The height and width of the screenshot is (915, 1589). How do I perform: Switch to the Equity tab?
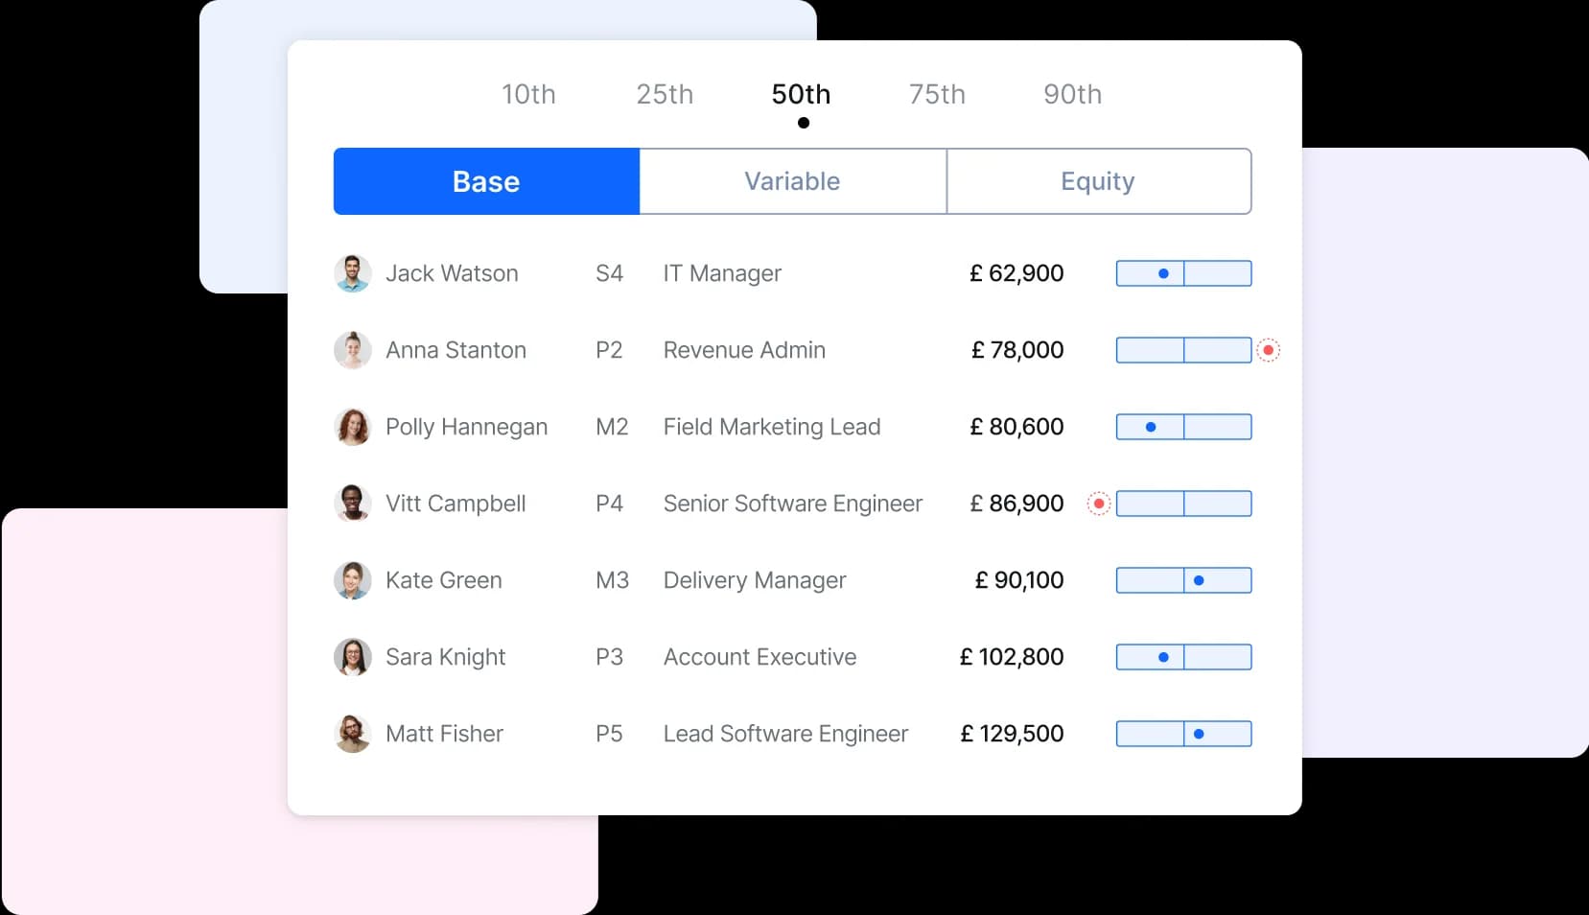coord(1098,181)
